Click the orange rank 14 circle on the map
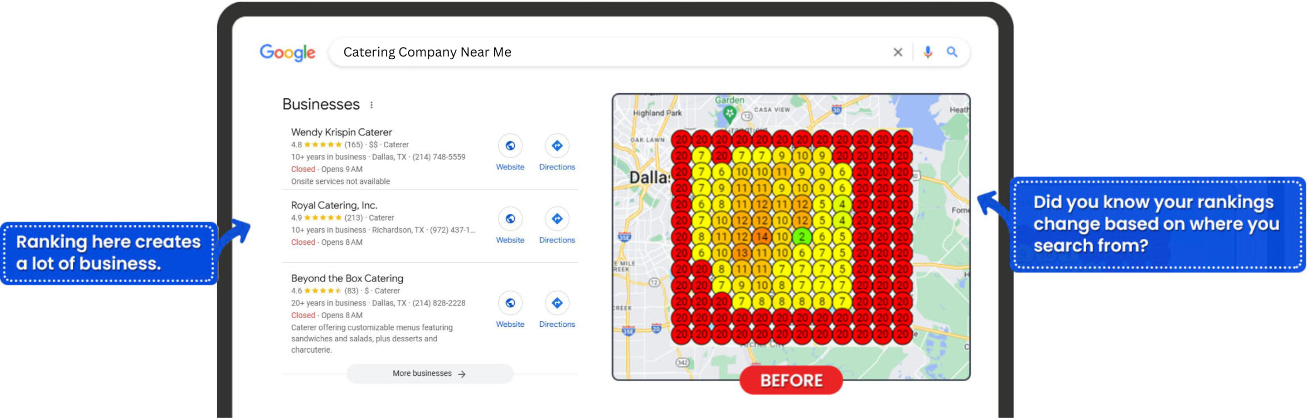Image resolution: width=1310 pixels, height=419 pixels. (761, 237)
